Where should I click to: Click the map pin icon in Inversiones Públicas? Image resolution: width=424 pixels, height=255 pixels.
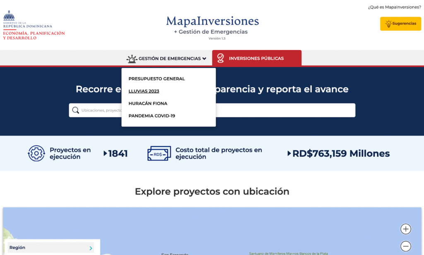(x=221, y=58)
